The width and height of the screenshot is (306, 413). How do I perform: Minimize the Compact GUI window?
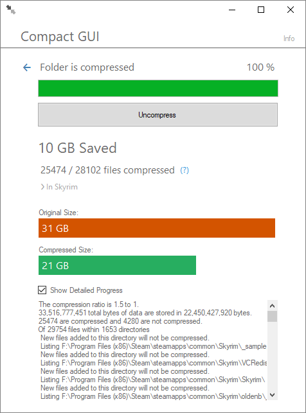232,10
